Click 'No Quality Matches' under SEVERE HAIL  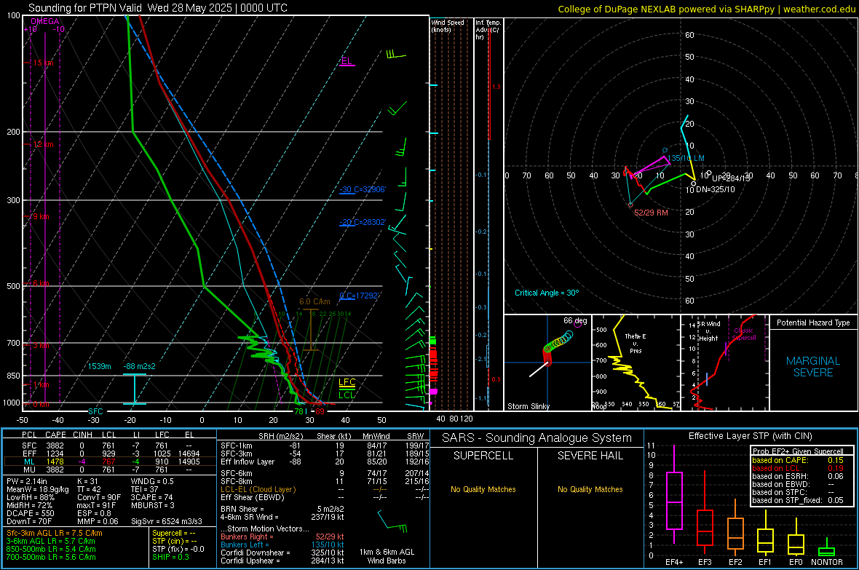point(590,489)
